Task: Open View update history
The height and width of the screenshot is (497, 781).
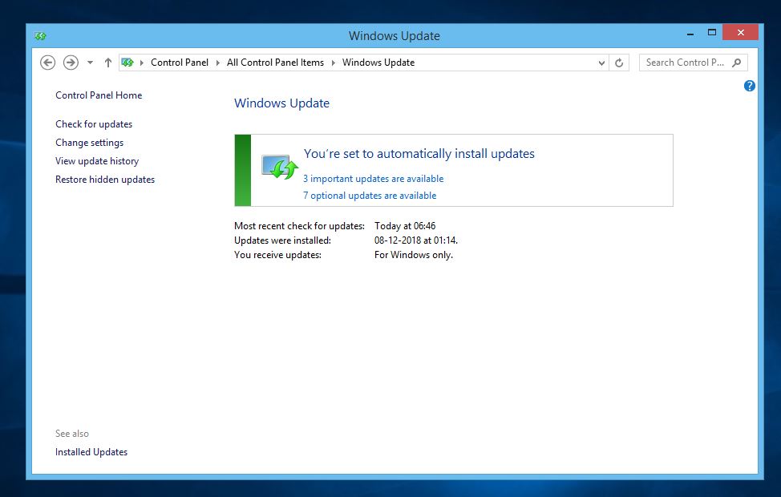Action: (97, 161)
